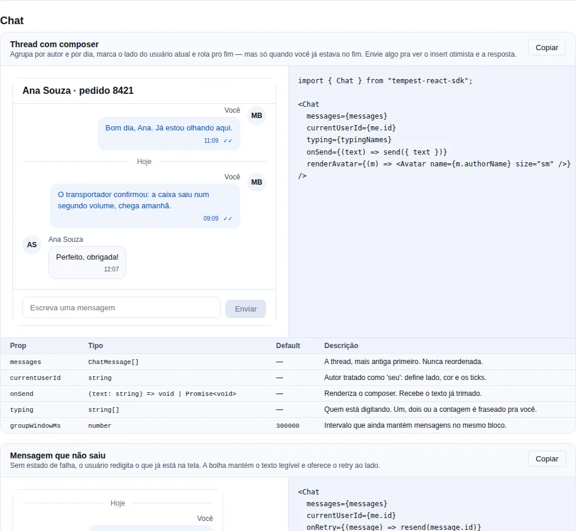Image resolution: width=576 pixels, height=531 pixels.
Task: Click the "typing={typingNames}" code line
Action: 349,140
